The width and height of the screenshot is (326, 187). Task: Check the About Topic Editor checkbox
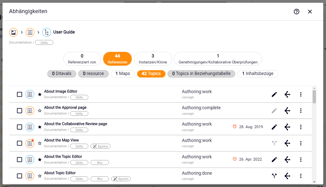pyautogui.click(x=19, y=176)
